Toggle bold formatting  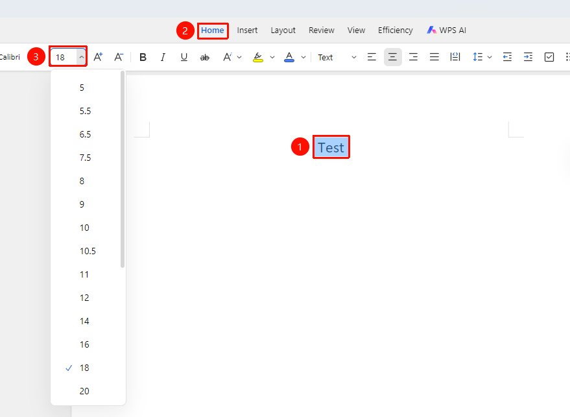[x=143, y=57]
